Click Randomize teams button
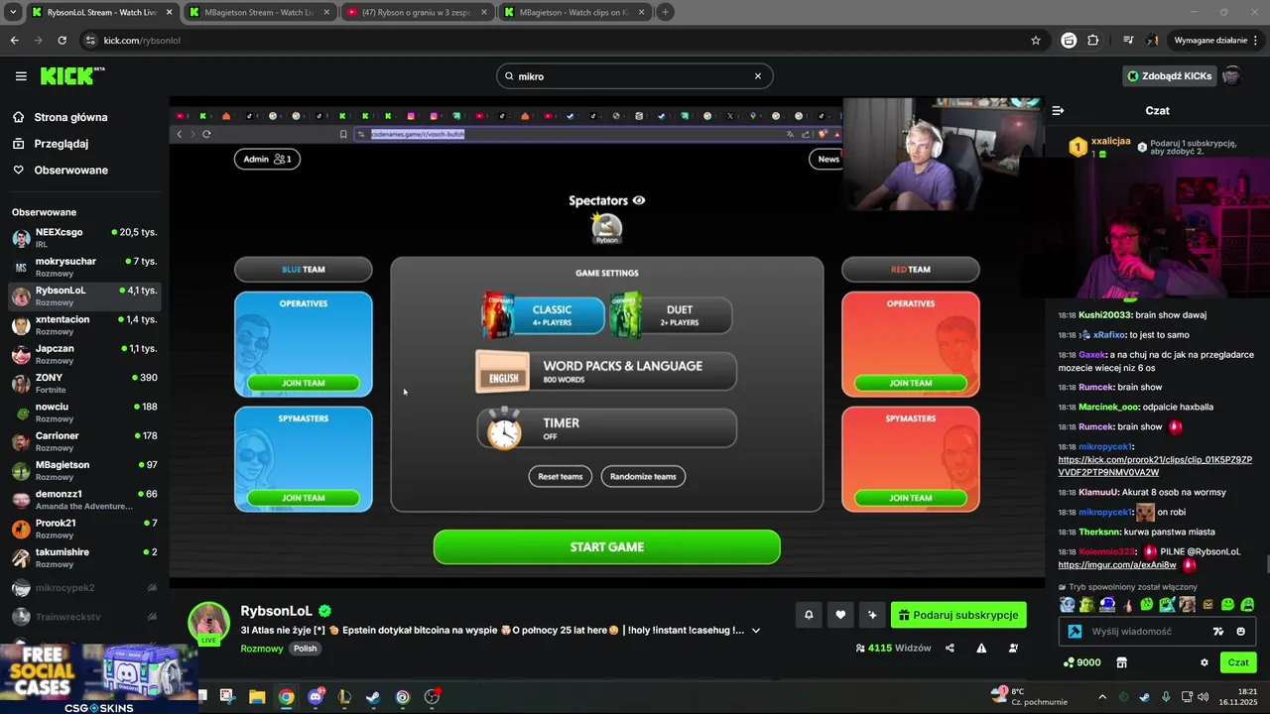The width and height of the screenshot is (1270, 714). pyautogui.click(x=643, y=477)
